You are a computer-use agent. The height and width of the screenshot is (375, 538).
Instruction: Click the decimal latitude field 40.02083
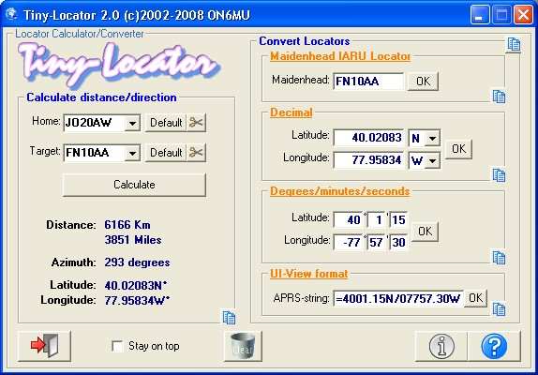point(368,138)
